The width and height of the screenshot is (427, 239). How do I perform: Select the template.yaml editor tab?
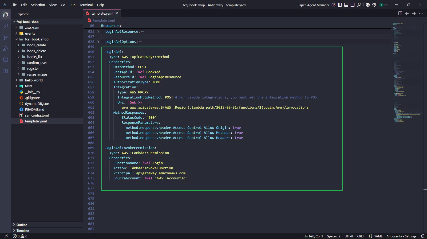102,13
